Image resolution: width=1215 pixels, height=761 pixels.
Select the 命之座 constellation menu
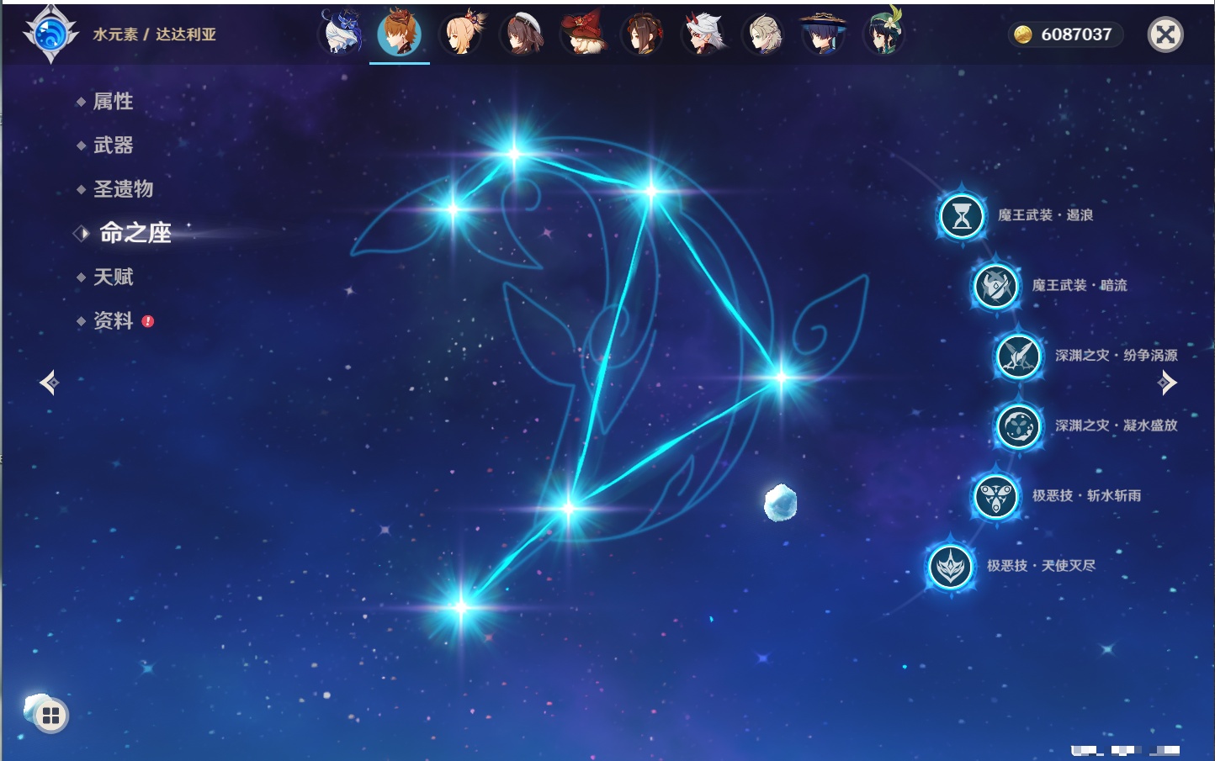coord(135,233)
